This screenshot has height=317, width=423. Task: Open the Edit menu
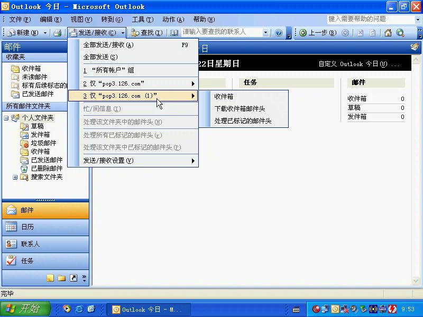[x=50, y=20]
